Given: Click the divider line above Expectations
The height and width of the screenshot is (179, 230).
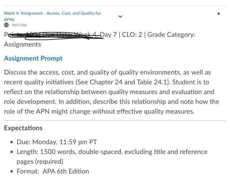Looking at the screenshot, I should 115,120.
